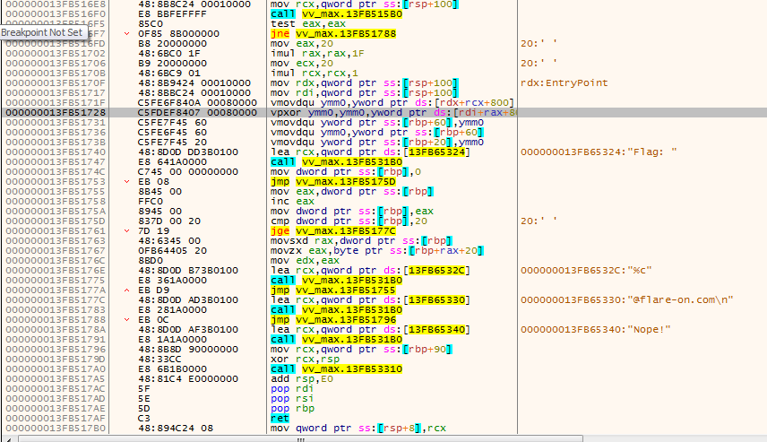Select 'imul rcx,rcx,1' instruction
Image resolution: width=767 pixels, height=442 pixels.
[x=315, y=73]
